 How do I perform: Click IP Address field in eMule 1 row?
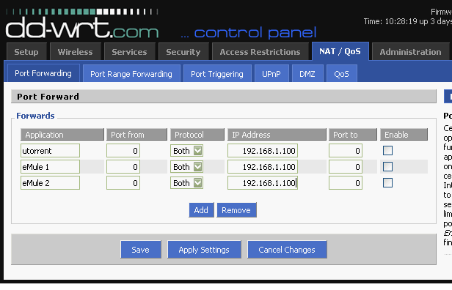point(263,166)
